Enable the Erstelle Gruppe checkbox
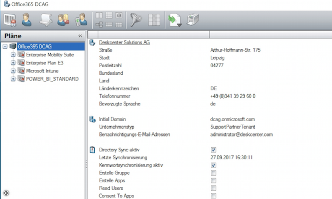This screenshot has height=199, width=332. (x=213, y=173)
